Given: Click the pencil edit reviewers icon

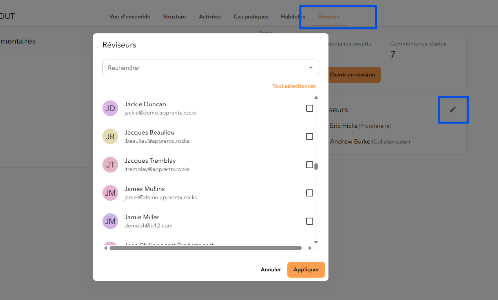Looking at the screenshot, I should click(x=453, y=109).
